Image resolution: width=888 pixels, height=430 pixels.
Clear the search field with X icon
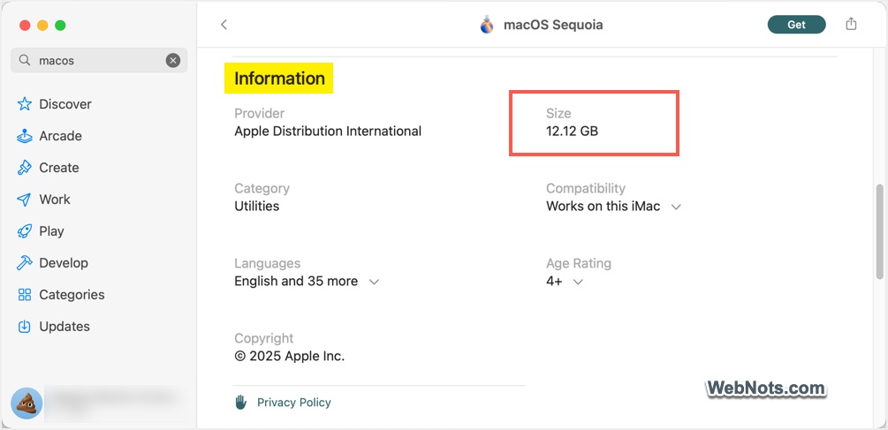[x=172, y=61]
